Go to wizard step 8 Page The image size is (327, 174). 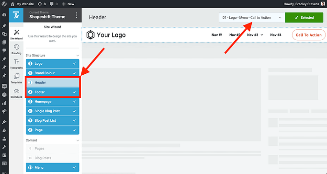52,130
